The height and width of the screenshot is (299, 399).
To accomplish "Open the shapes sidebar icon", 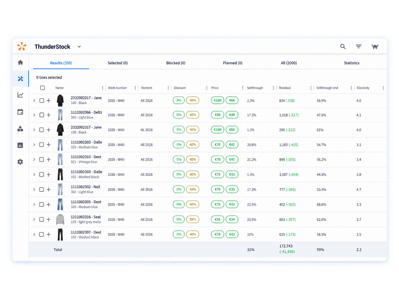I will tap(20, 129).
